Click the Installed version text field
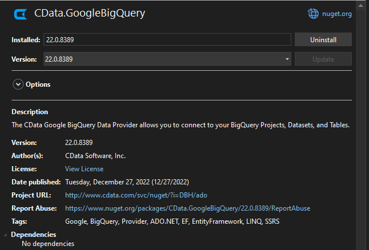369x250 pixels. pos(167,40)
